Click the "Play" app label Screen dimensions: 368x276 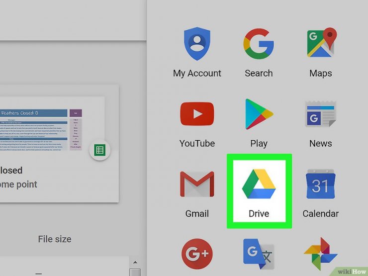(x=259, y=144)
